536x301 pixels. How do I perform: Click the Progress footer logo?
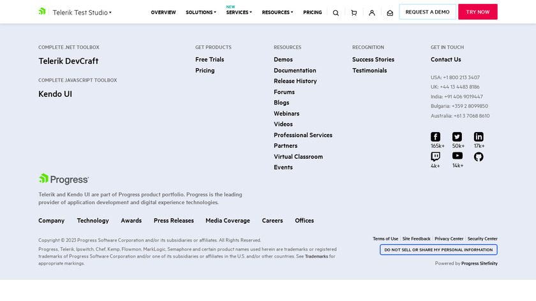[64, 179]
